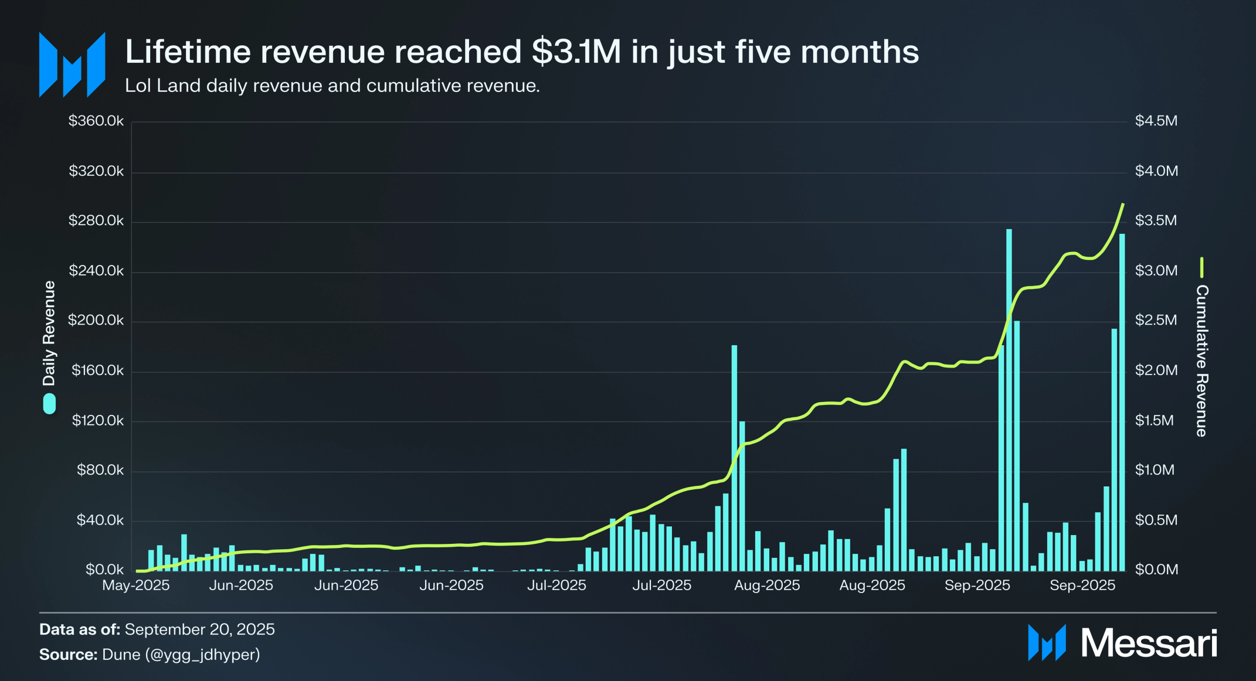The height and width of the screenshot is (681, 1256).
Task: Click the Messari wordmark text
Action: (1149, 643)
